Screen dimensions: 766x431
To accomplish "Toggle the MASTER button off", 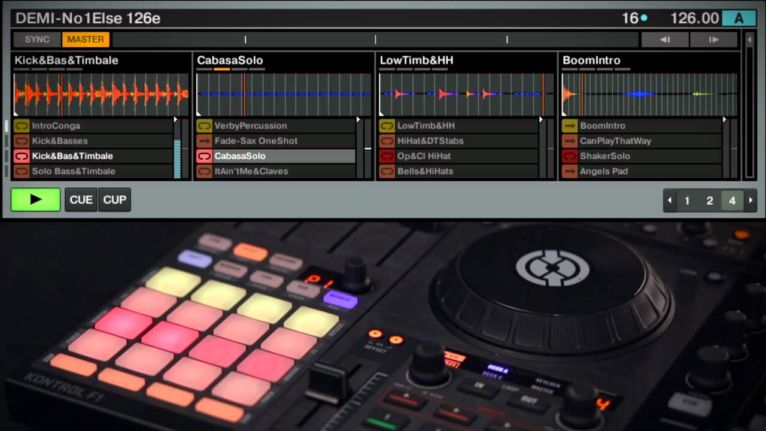I will [x=86, y=40].
